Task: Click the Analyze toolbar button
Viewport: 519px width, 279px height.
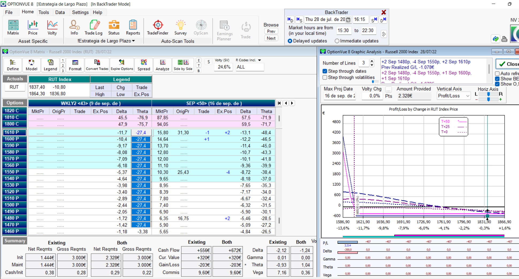Action: coord(162,65)
